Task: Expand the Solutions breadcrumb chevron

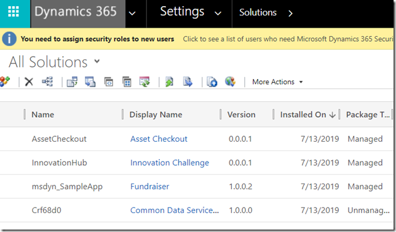Action: click(290, 13)
